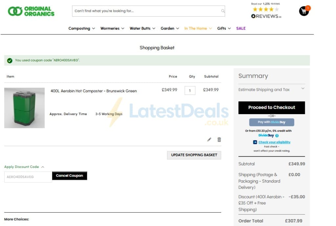Open the In The Home menu
This screenshot has width=336, height=226.
click(x=196, y=29)
